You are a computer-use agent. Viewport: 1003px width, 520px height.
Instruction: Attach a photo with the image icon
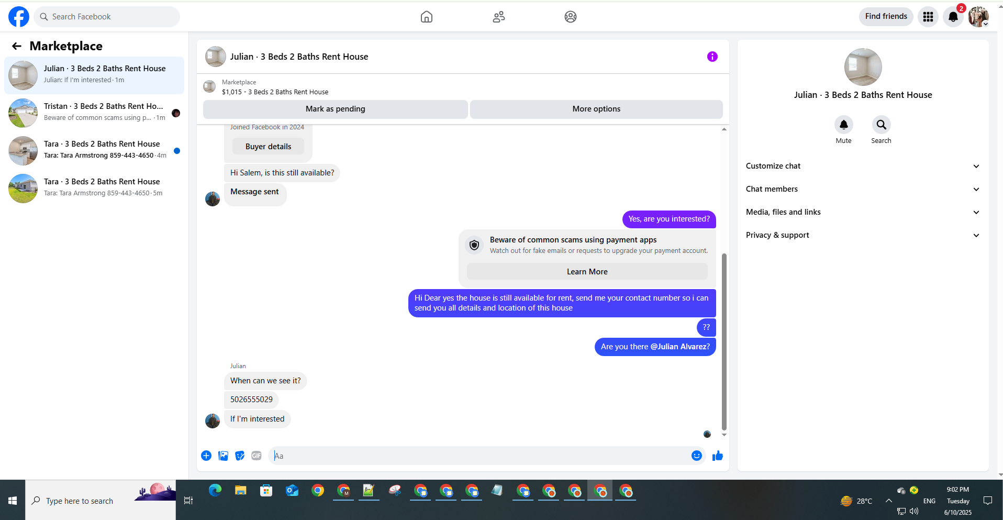click(x=224, y=456)
